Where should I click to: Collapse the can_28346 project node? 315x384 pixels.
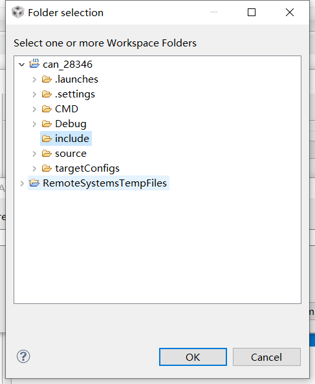(22, 65)
